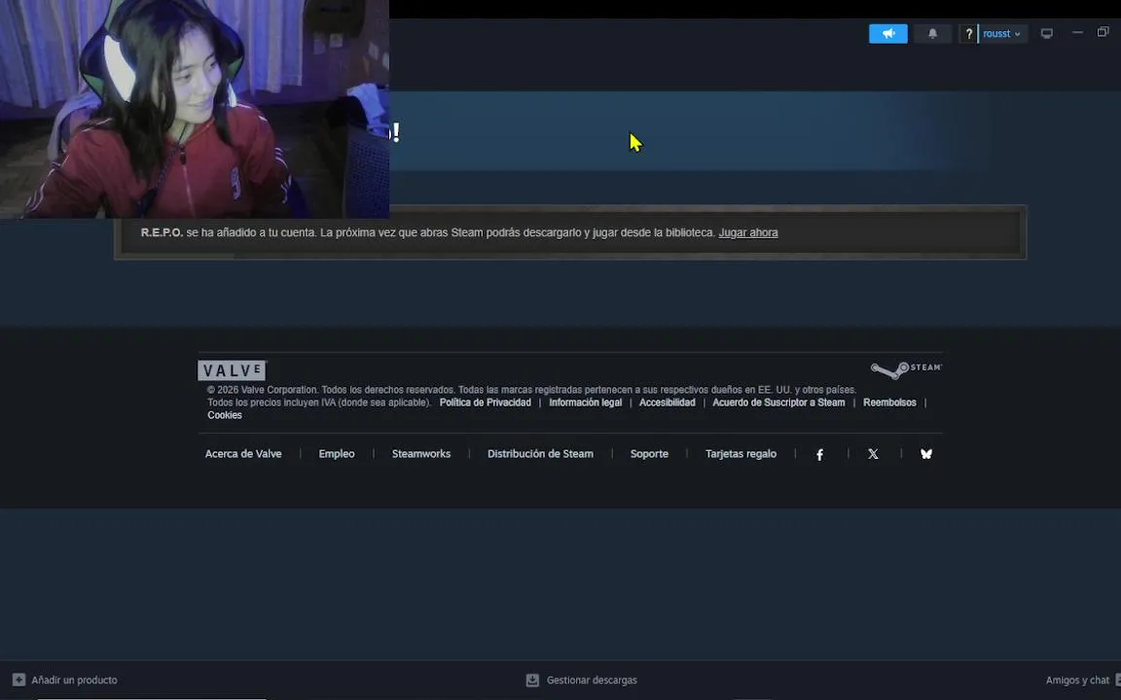The image size is (1121, 700).
Task: Open Steamworks footer link
Action: pyautogui.click(x=421, y=454)
